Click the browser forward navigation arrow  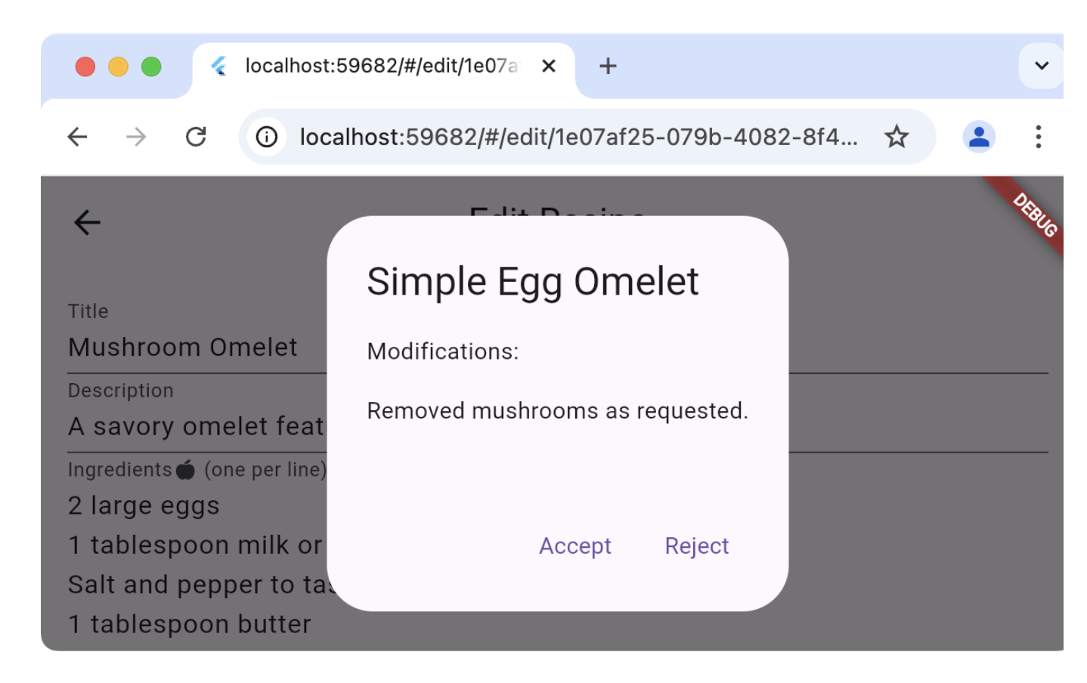click(x=136, y=137)
